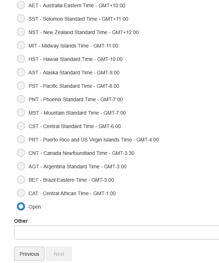
Task: Select NST New Zealand Standard Time
Action: pyautogui.click(x=21, y=32)
